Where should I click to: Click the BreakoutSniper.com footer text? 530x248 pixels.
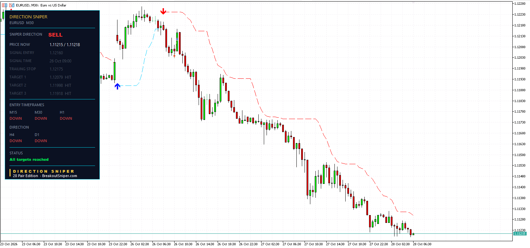click(60, 176)
